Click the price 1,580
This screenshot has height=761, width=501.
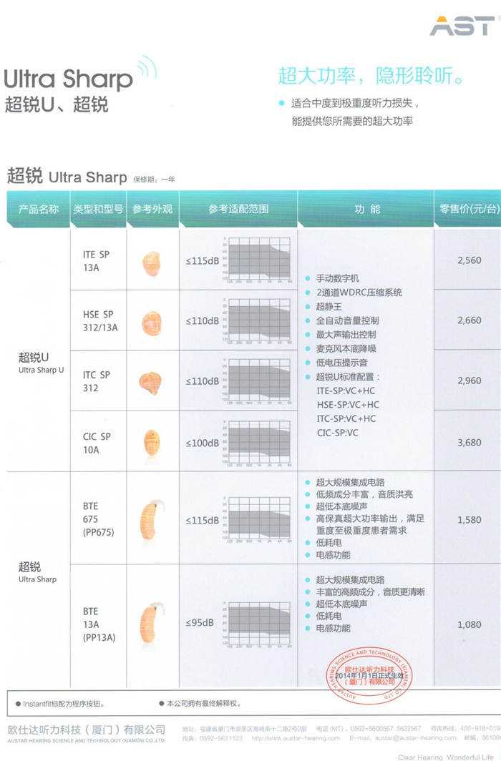tap(470, 520)
